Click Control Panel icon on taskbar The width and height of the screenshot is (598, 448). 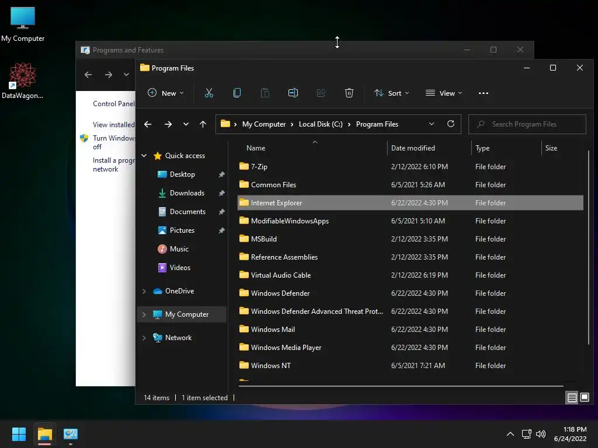pos(71,434)
